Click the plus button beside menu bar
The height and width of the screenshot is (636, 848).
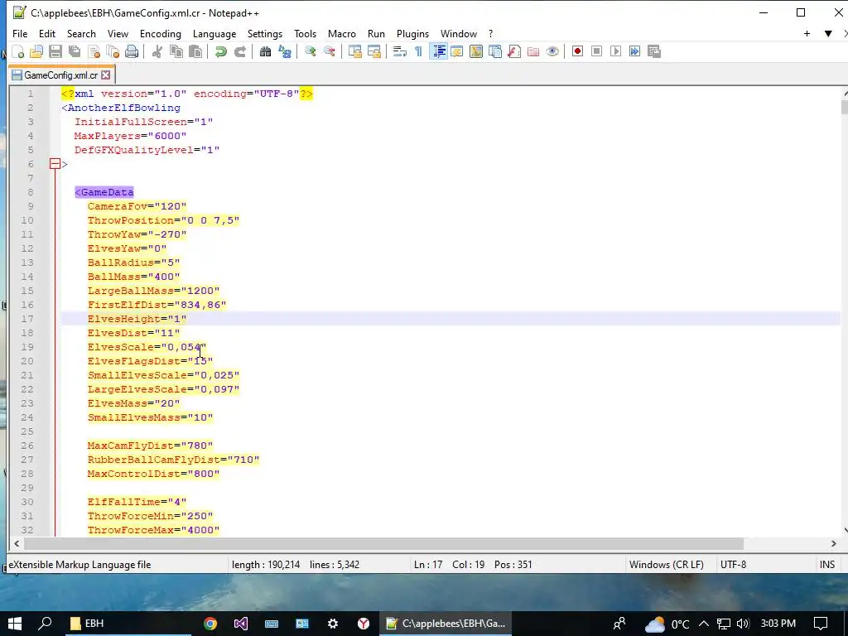[x=807, y=33]
